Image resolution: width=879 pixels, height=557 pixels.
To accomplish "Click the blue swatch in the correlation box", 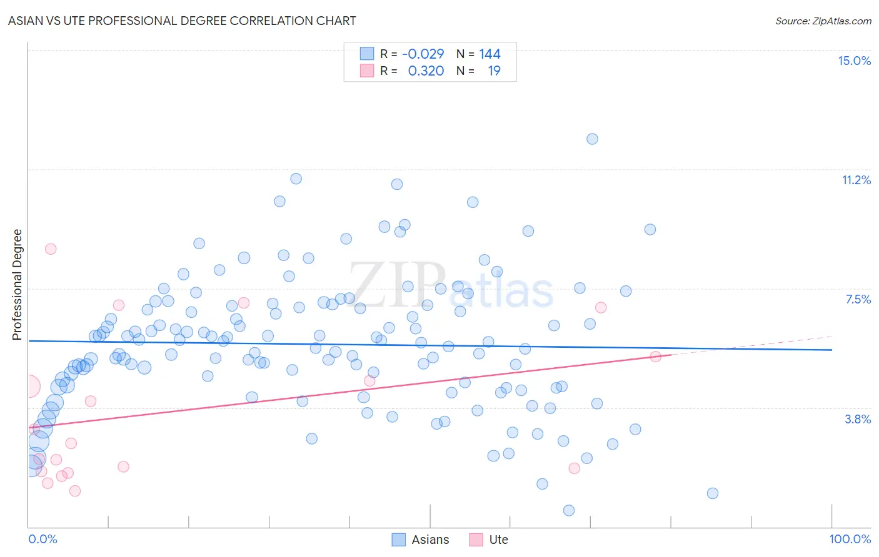I will (x=367, y=54).
